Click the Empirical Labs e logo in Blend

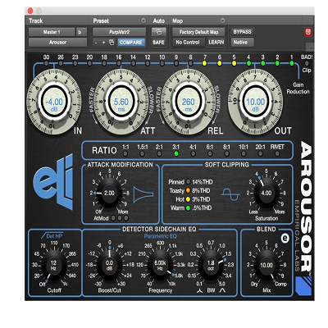[x=285, y=238]
